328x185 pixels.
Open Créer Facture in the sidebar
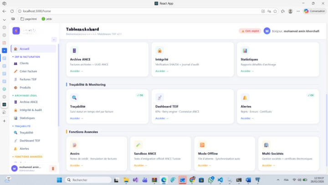pos(28,71)
